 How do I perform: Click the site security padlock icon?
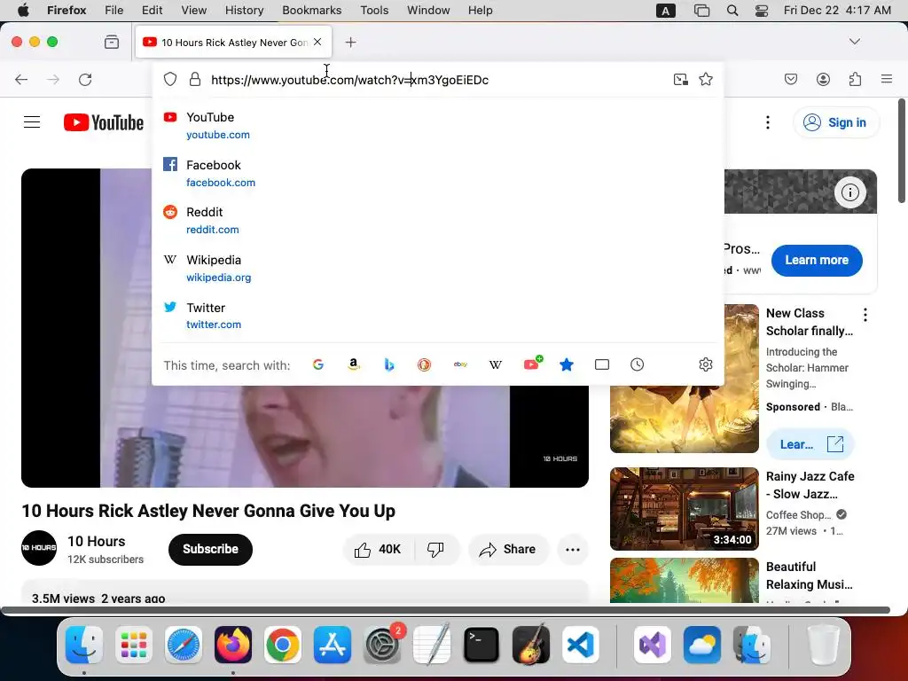click(x=195, y=79)
